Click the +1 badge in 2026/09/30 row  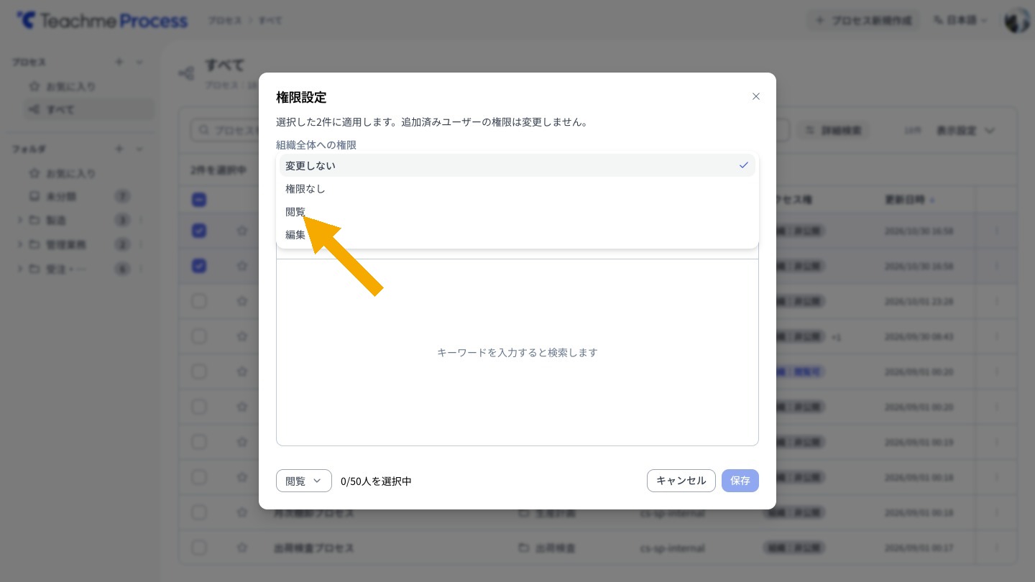(836, 336)
